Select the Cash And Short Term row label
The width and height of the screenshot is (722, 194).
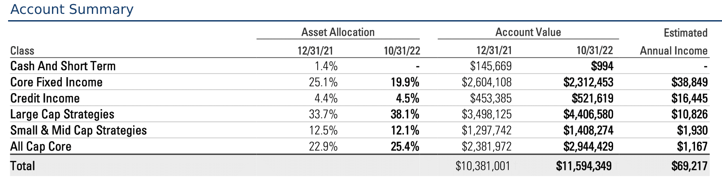click(x=63, y=66)
